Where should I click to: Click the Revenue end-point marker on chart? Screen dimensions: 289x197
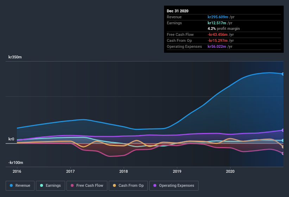tap(283, 74)
